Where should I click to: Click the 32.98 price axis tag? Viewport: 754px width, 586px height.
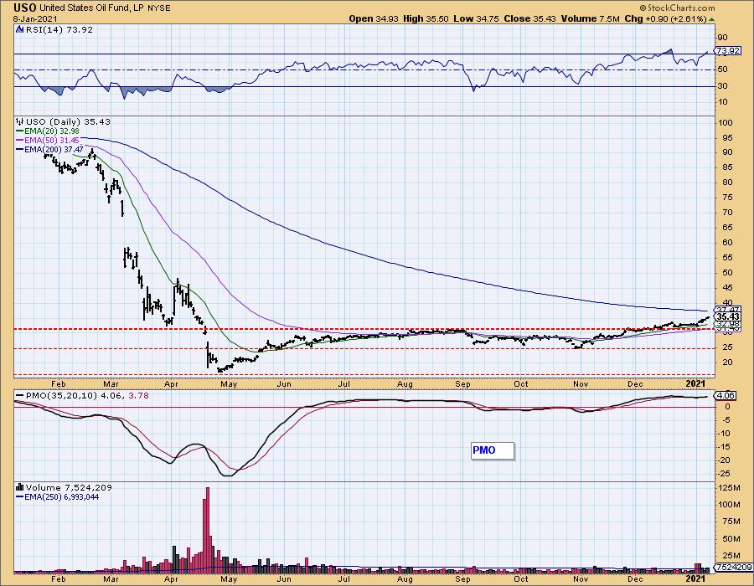pos(728,325)
